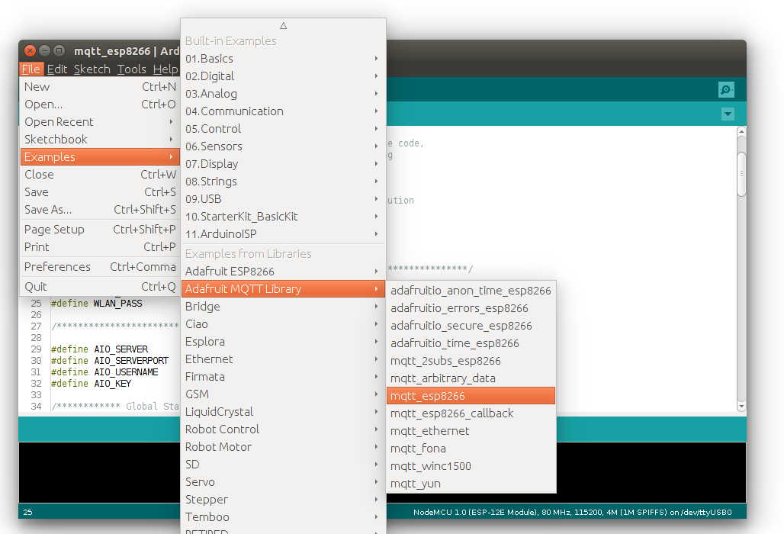
Task: Load the mqtt_yun example
Action: coord(471,483)
